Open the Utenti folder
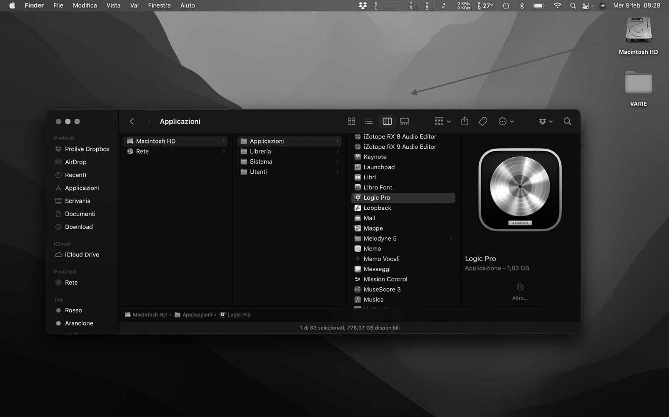 (289, 172)
